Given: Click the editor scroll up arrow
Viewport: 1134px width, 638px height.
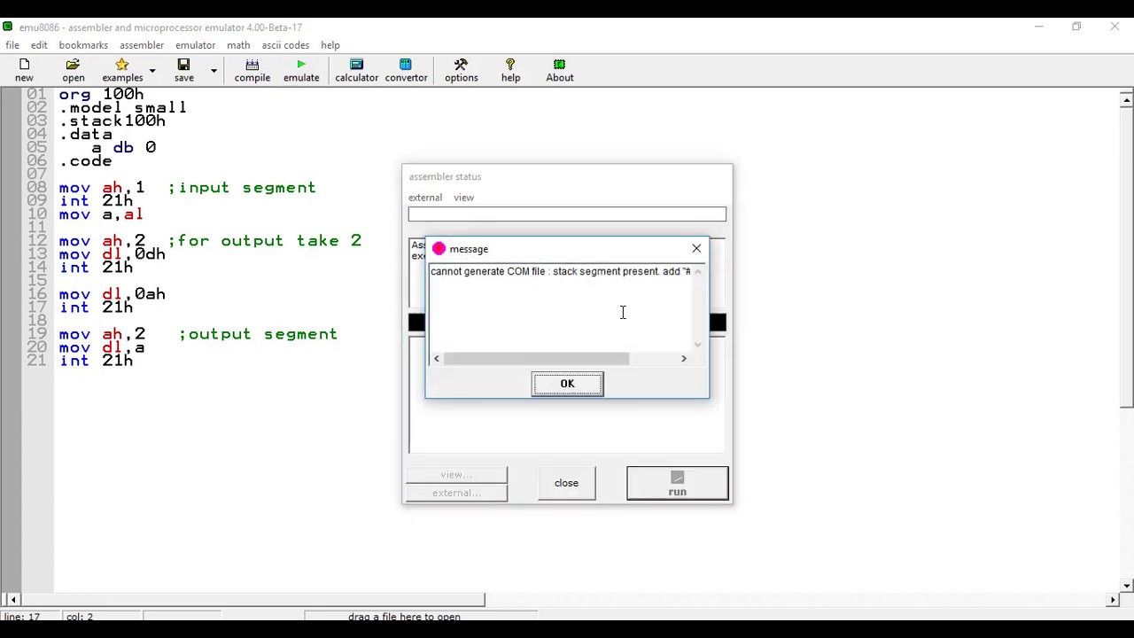Looking at the screenshot, I should click(x=1126, y=99).
